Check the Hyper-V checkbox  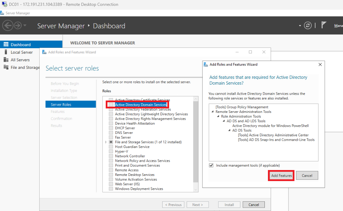[111, 151]
